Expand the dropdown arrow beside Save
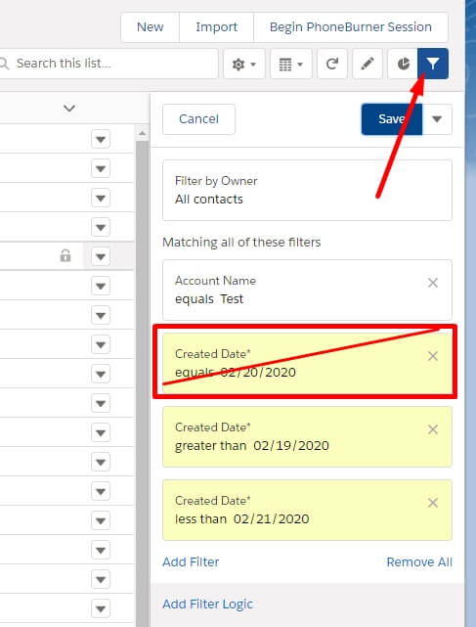This screenshot has height=627, width=476. pos(437,119)
